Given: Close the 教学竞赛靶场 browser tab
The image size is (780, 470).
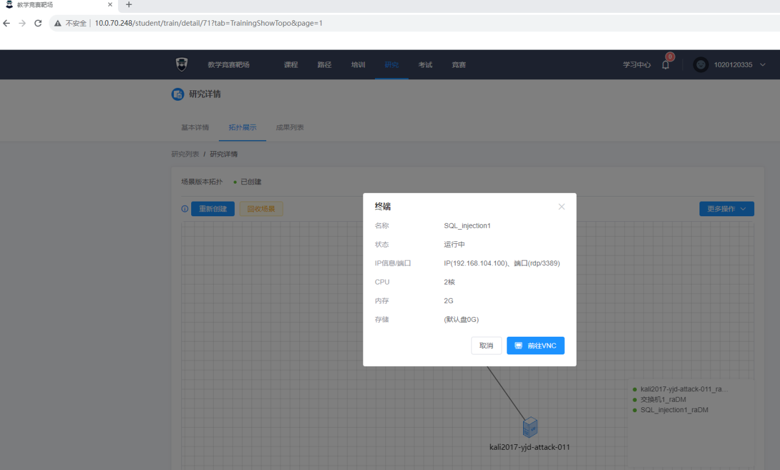Looking at the screenshot, I should (110, 5).
